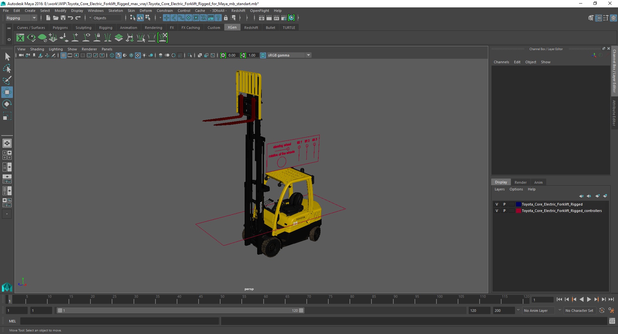The height and width of the screenshot is (334, 618).
Task: Open the Deform menu
Action: (145, 11)
